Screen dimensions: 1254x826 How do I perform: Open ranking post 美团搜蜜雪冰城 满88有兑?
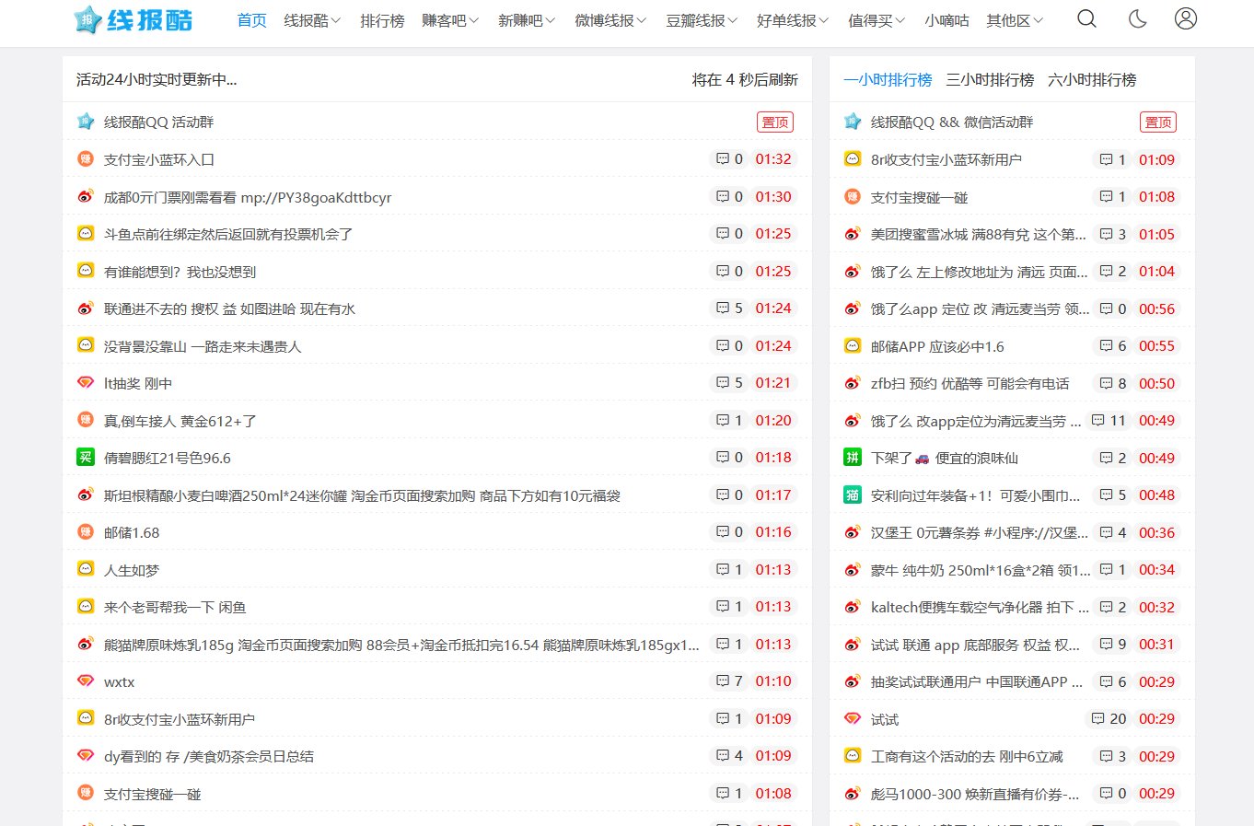click(979, 234)
